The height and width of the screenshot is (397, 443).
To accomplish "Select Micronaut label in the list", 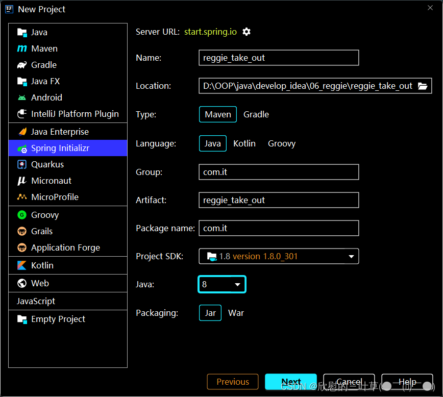I will click(52, 181).
